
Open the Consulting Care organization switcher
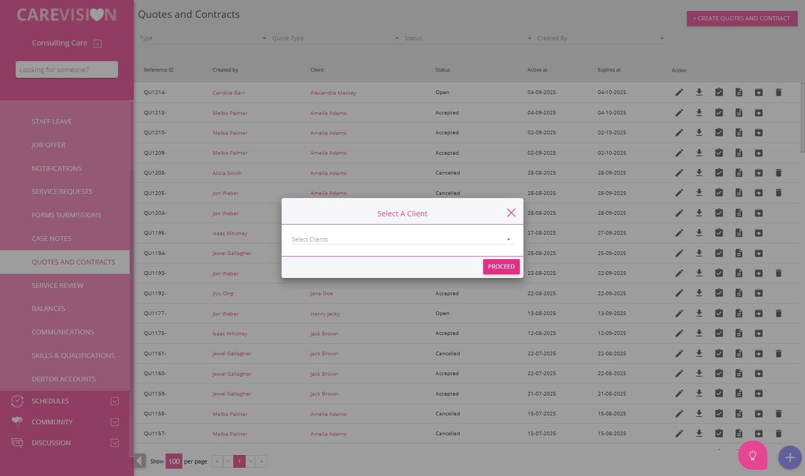(97, 43)
